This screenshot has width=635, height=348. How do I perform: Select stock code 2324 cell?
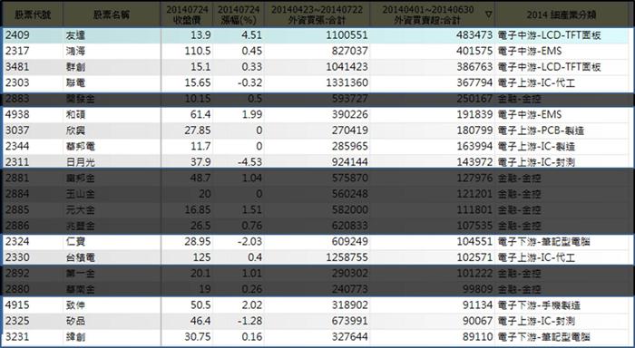[17, 242]
